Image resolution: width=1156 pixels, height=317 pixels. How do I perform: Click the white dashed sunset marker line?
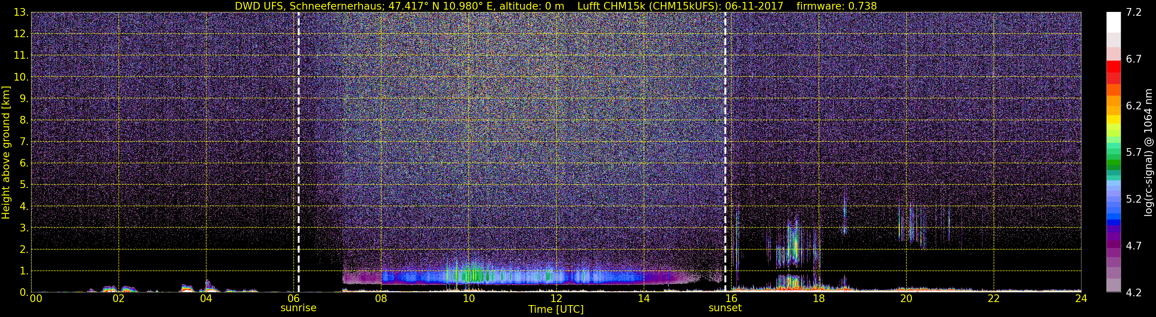[x=725, y=152]
